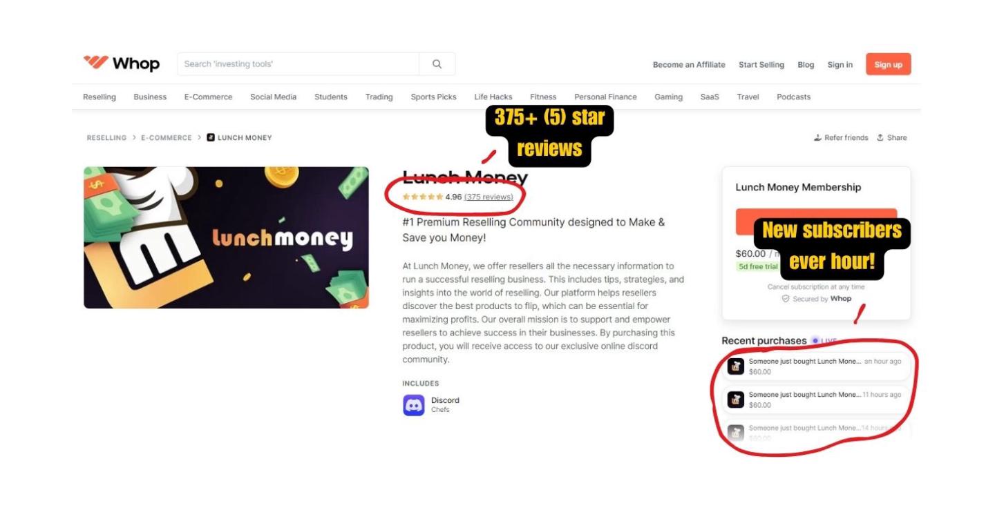The width and height of the screenshot is (995, 512).
Task: Open the Discord icon under Includes
Action: point(413,405)
